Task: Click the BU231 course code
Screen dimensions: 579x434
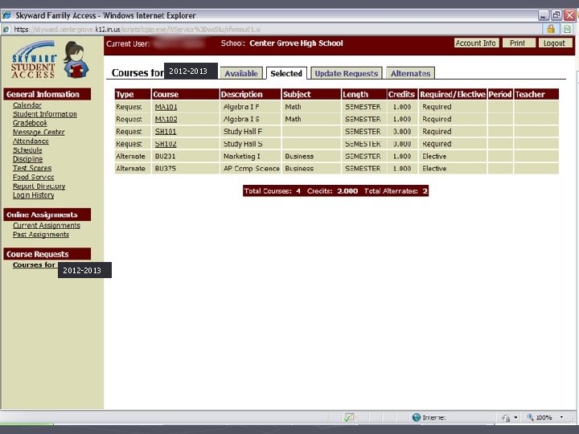Action: 165,156
